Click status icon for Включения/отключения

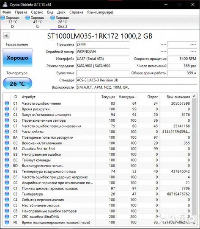pos(7,143)
